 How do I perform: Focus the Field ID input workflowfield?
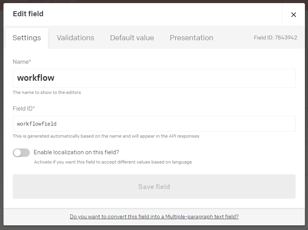(154, 124)
